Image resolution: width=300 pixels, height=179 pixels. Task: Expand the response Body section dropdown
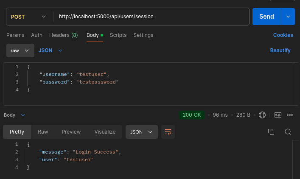(14, 115)
